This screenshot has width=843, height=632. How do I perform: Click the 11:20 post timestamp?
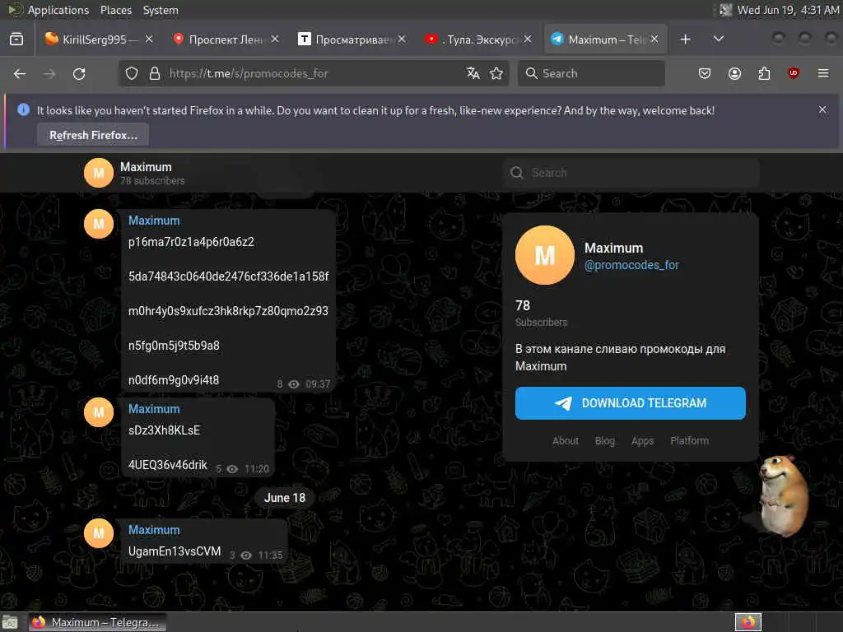[x=257, y=469]
